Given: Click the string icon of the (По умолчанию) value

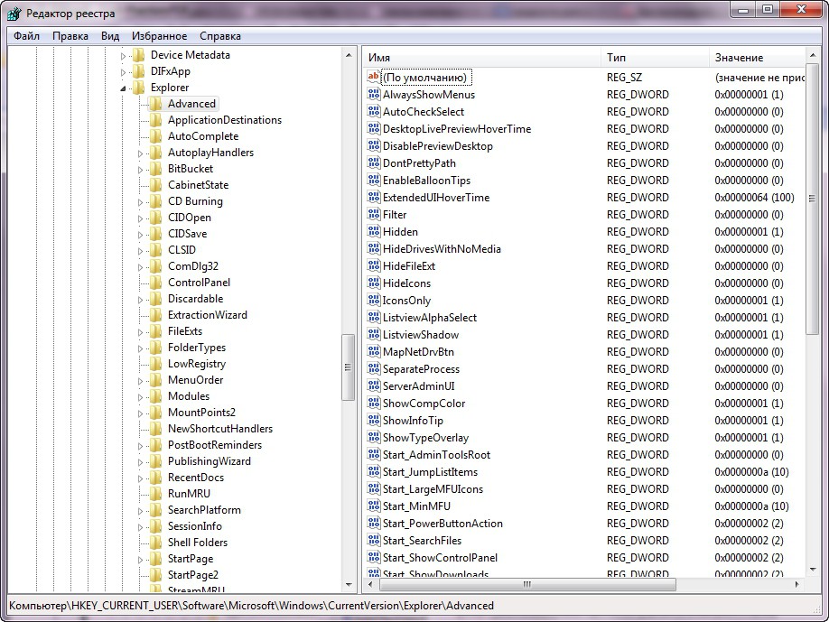Looking at the screenshot, I should (375, 78).
